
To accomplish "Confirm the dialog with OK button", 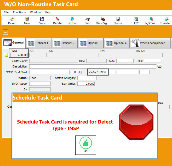I will coord(85,145).
